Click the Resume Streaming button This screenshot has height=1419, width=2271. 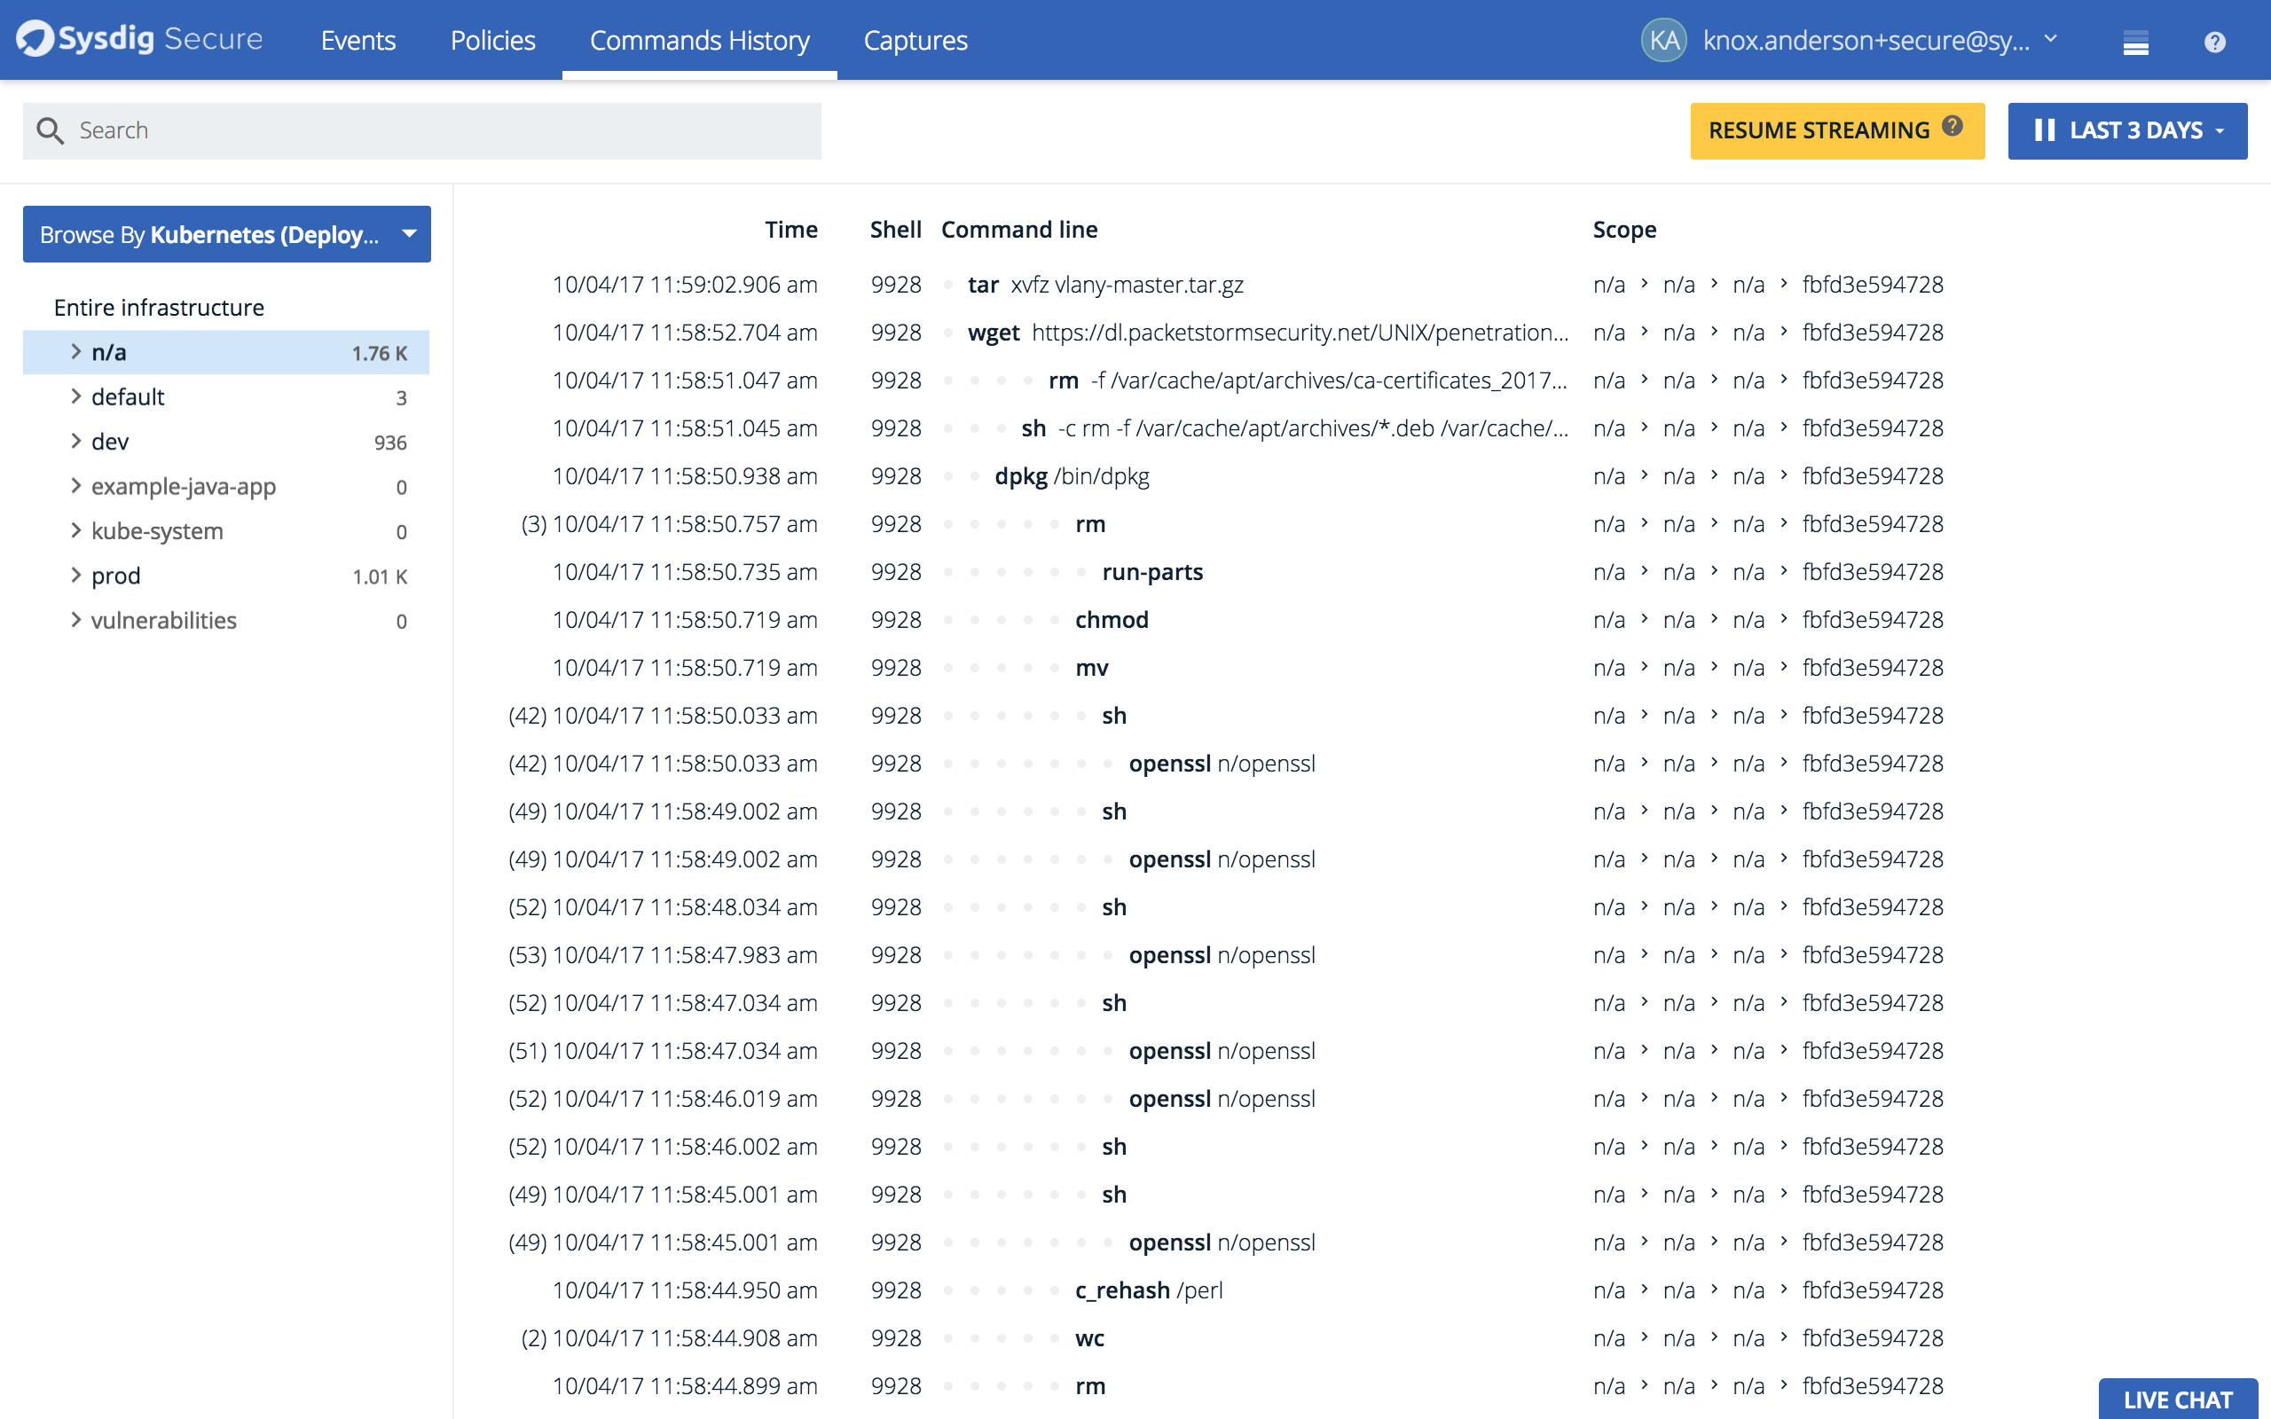[x=1819, y=130]
